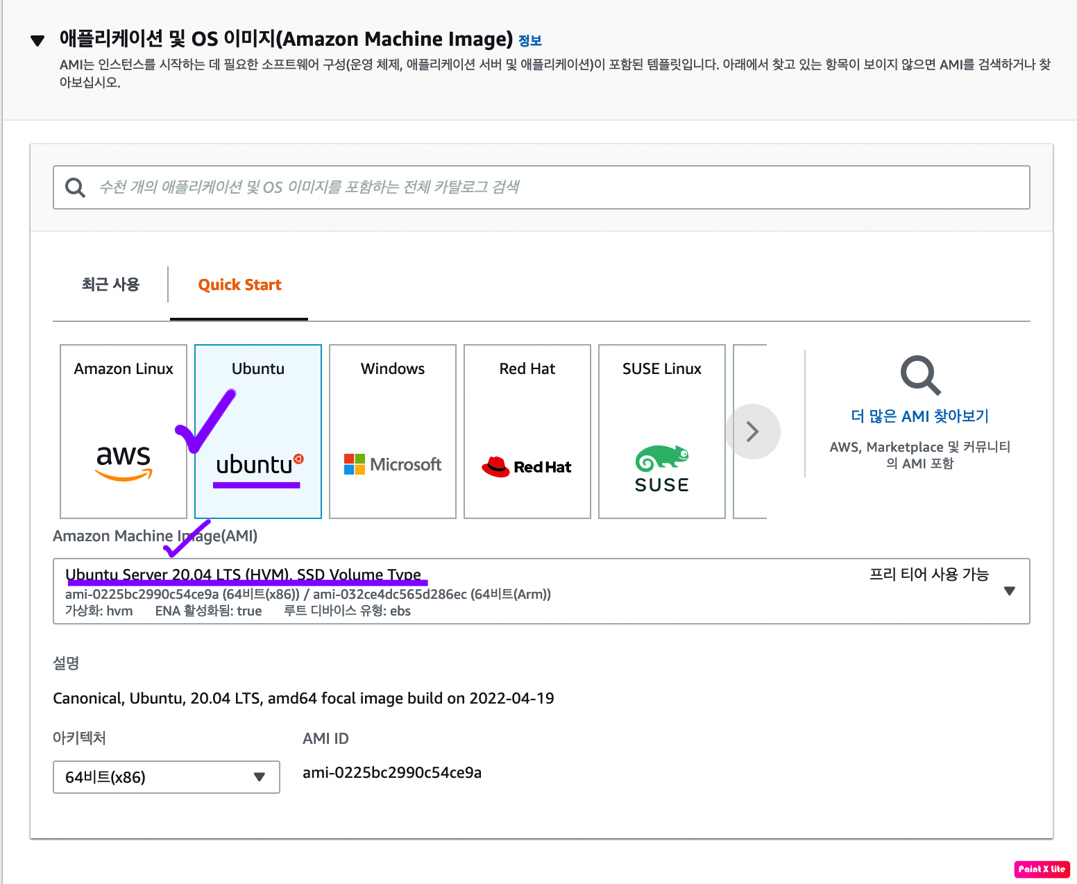Click the SUSE chameleon logo icon
The width and height of the screenshot is (1077, 884).
662,469
